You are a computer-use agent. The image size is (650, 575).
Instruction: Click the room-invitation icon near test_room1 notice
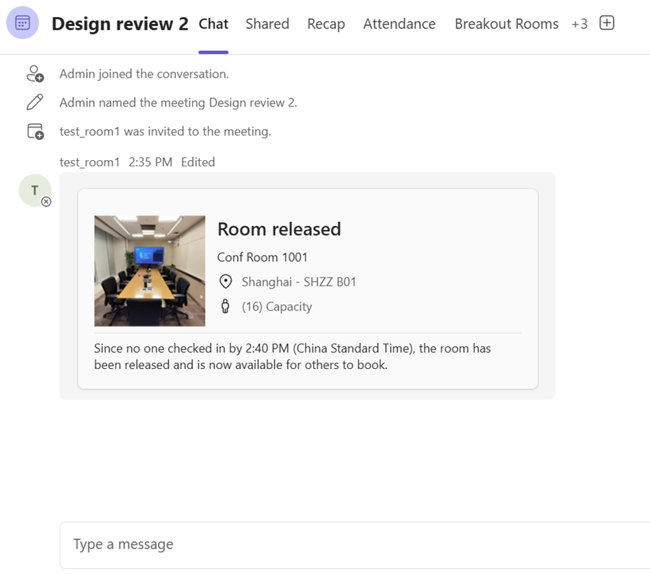tap(34, 131)
